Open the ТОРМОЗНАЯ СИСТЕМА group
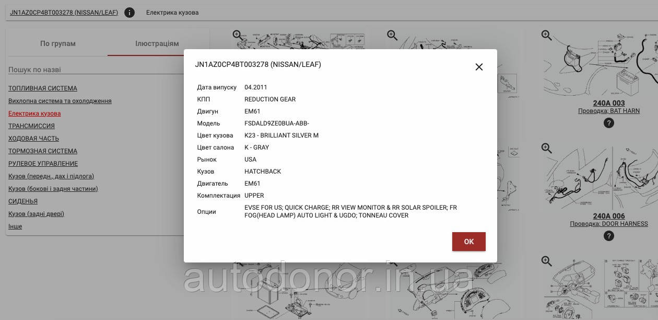Screen dimensions: 658x320 43,151
